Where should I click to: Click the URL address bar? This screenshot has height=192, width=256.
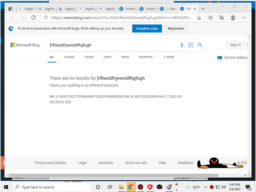tap(122, 18)
